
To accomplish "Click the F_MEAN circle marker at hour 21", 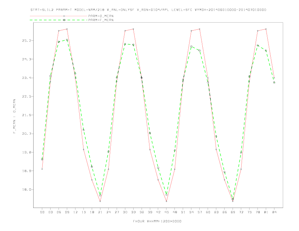I will point(100,196).
